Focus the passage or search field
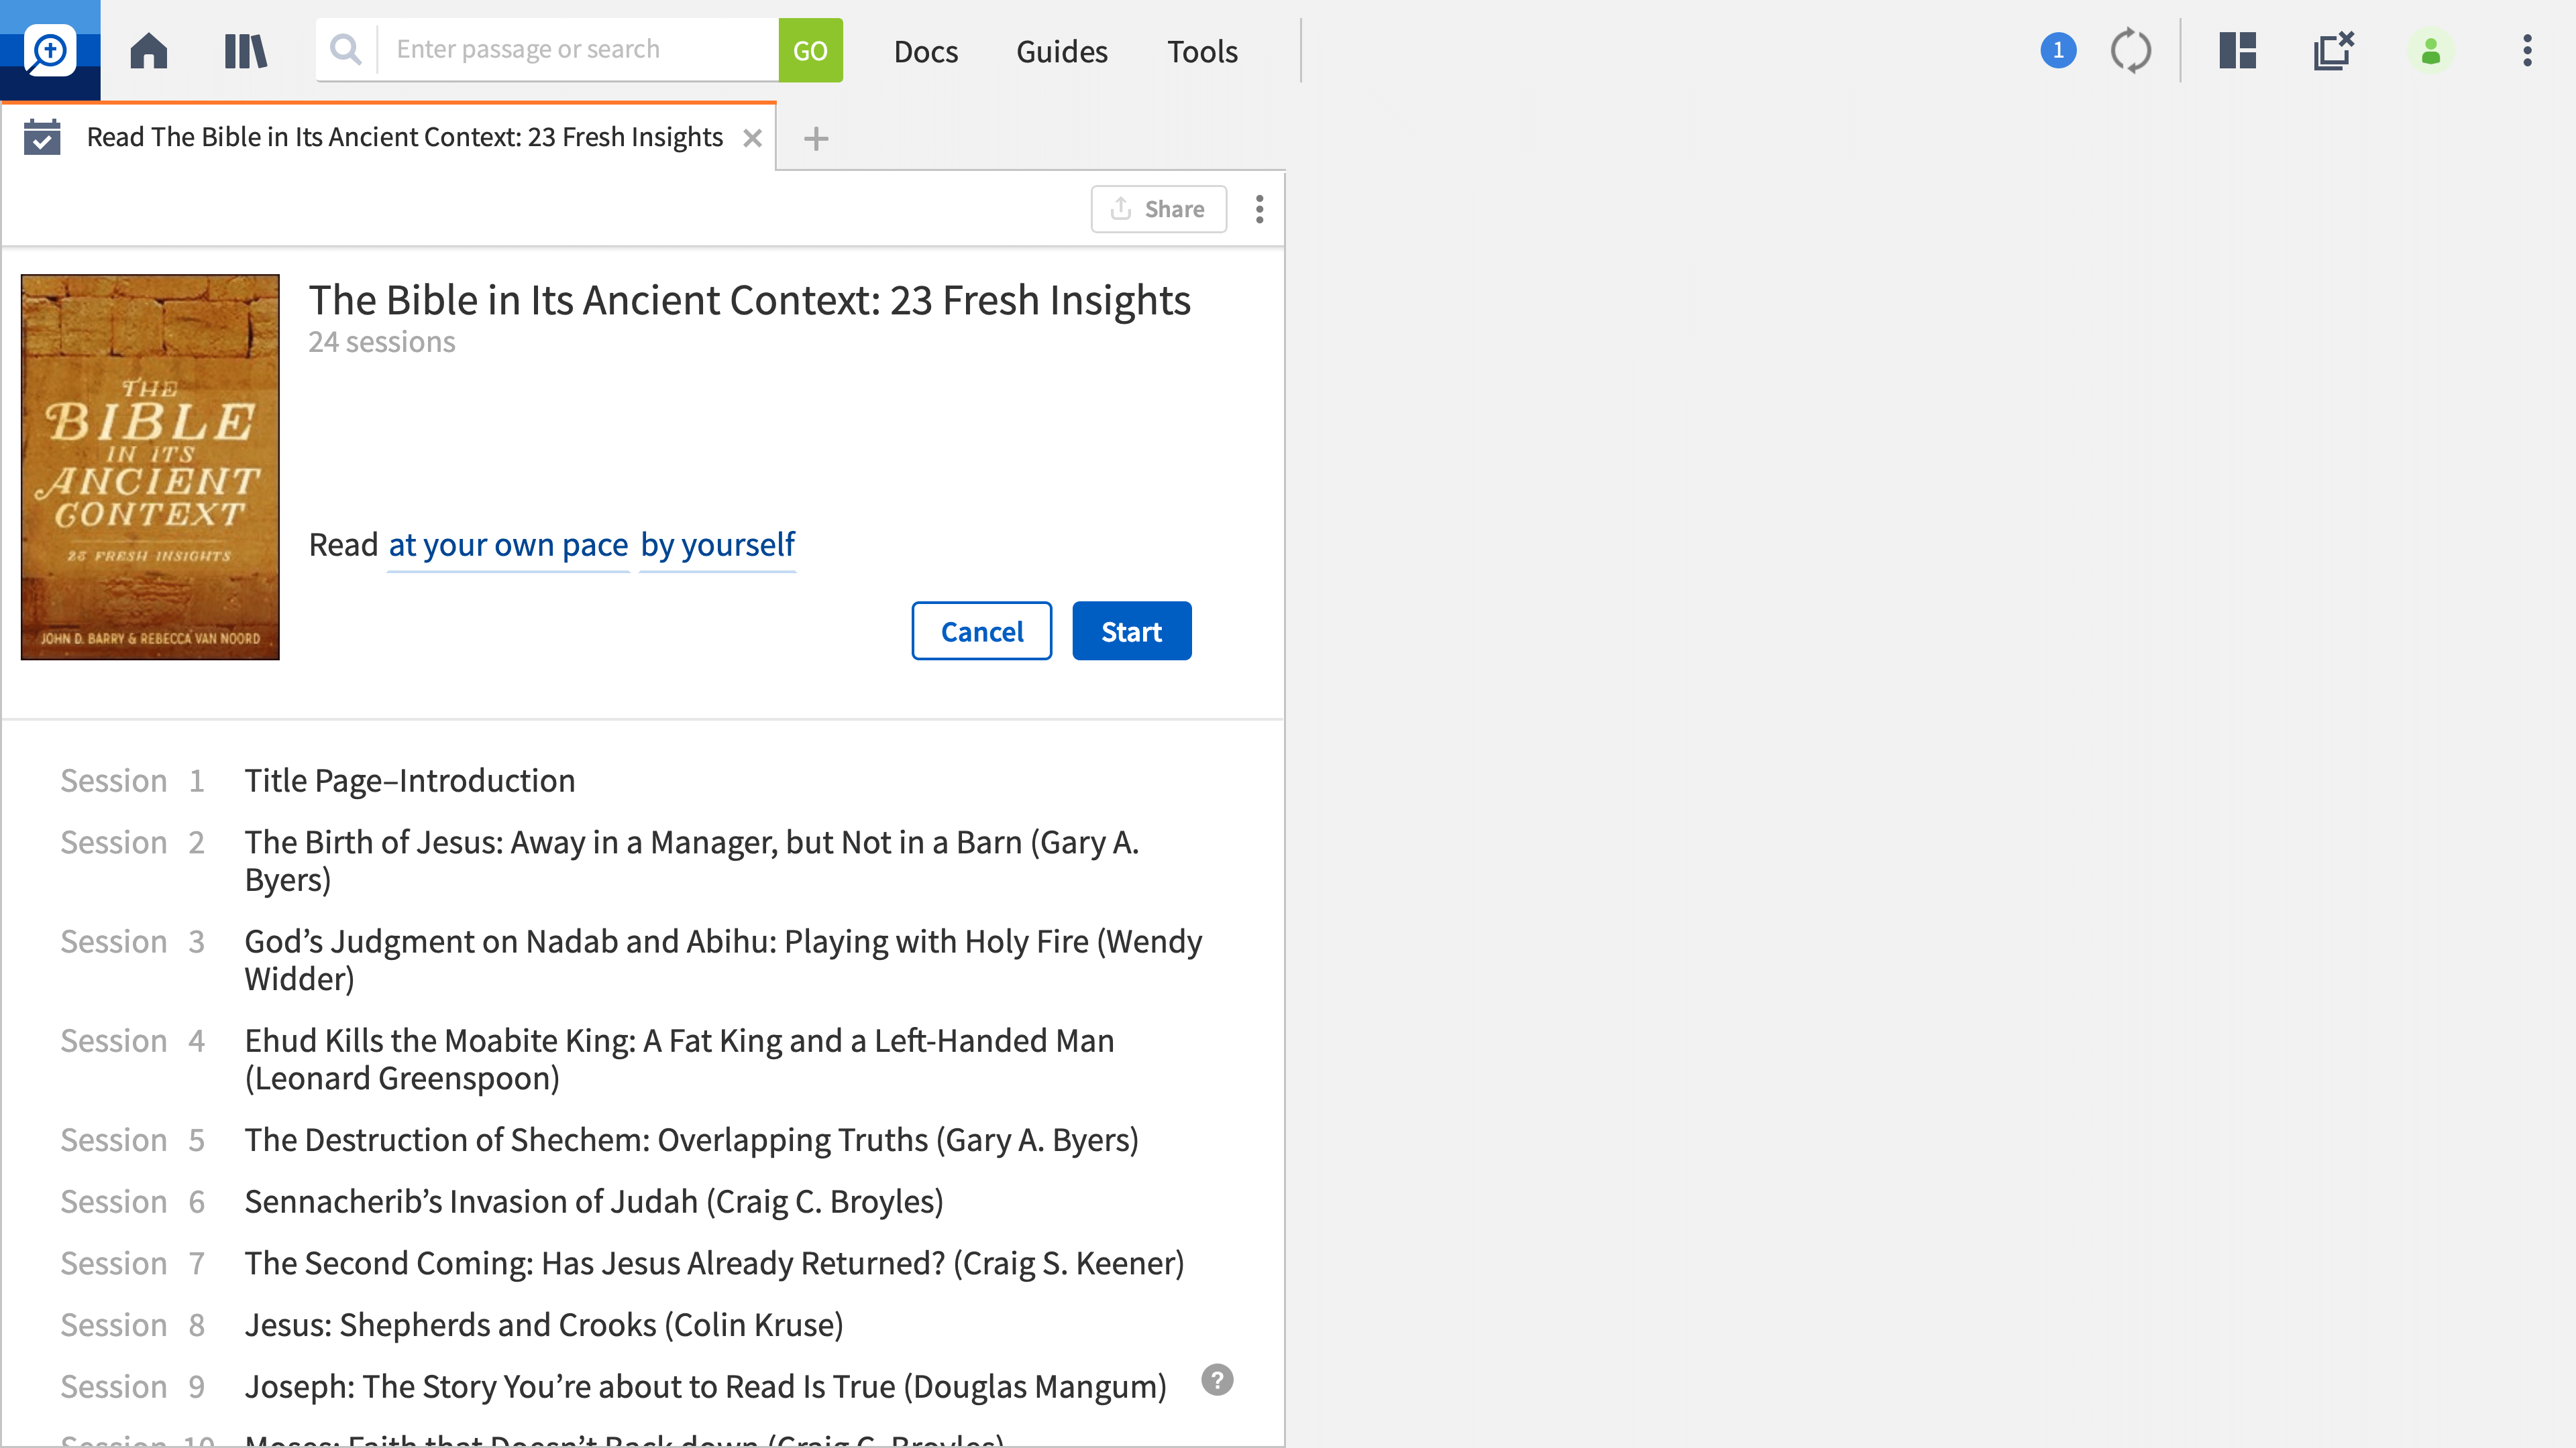The image size is (2576, 1448). (577, 49)
